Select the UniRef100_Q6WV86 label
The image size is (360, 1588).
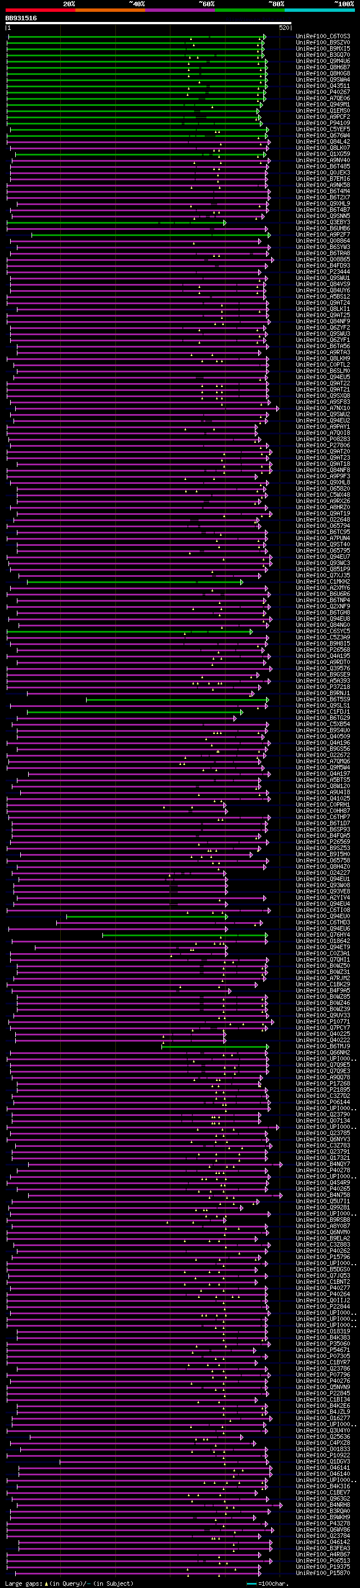click(323, 1529)
